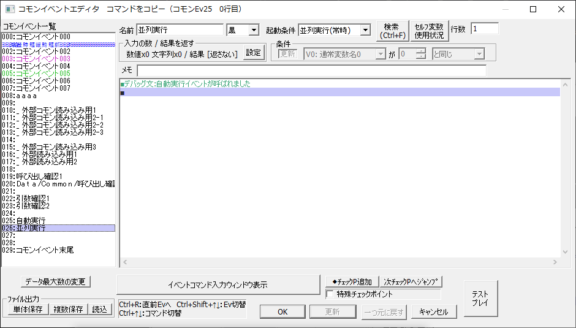This screenshot has height=328, width=576.
Task: Select 015:_外部コモン読み込み用3
Action: [x=58, y=147]
